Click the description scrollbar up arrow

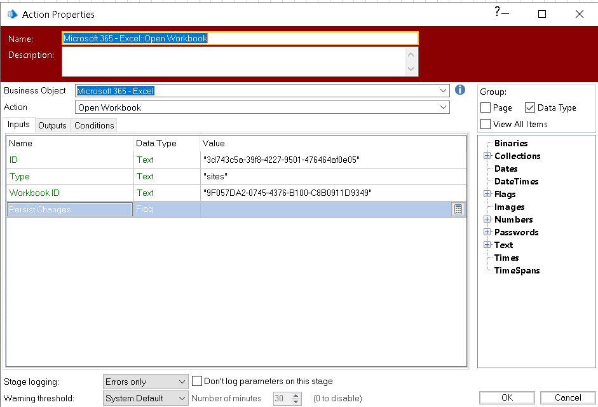(411, 55)
